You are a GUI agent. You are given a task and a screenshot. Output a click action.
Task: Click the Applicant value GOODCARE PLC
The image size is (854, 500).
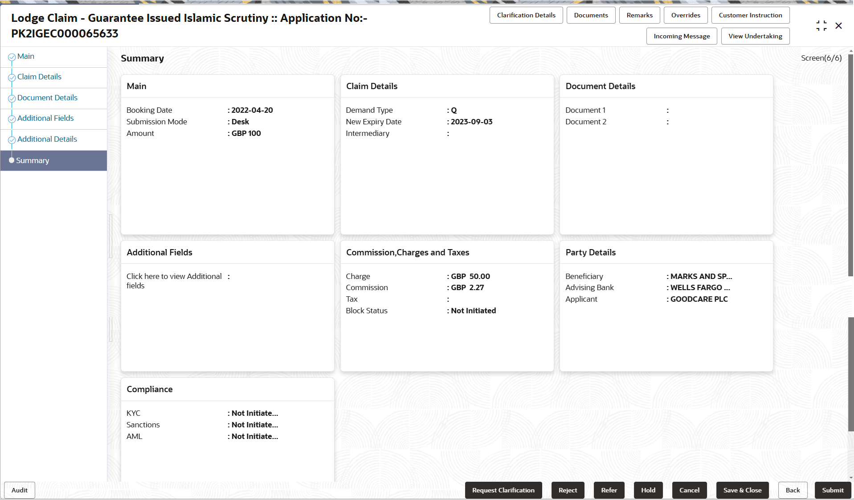(699, 299)
